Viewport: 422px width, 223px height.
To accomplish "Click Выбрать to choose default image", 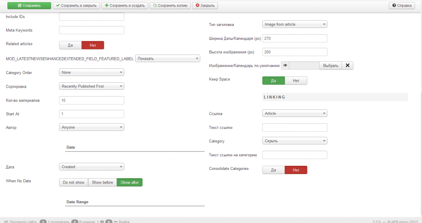I will pyautogui.click(x=331, y=66).
